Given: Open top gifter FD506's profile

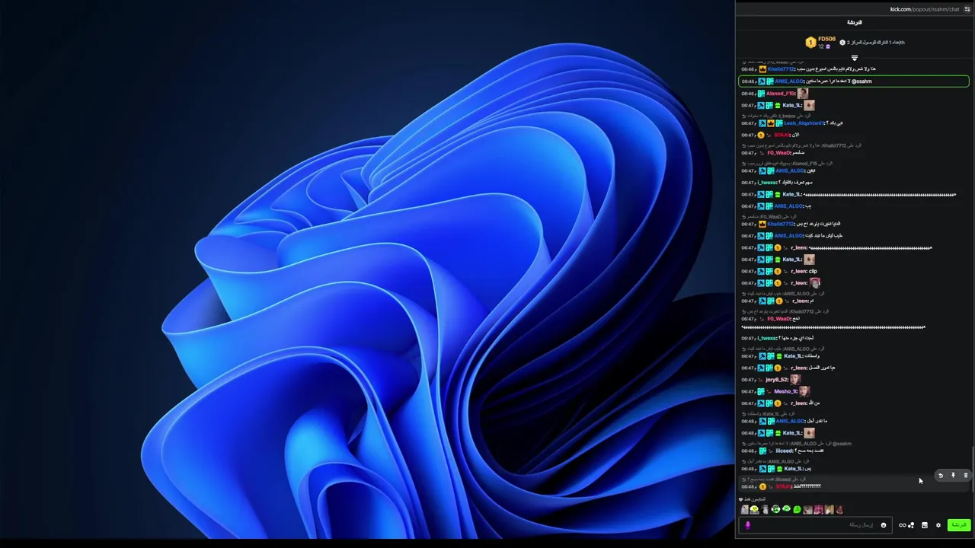Looking at the screenshot, I should coord(826,39).
